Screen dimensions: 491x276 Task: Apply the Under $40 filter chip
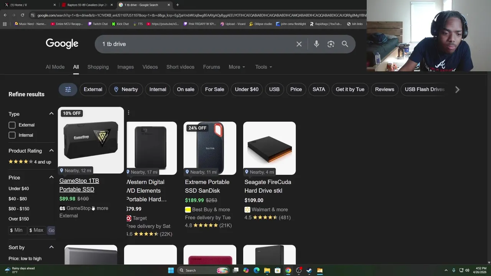pyautogui.click(x=247, y=89)
